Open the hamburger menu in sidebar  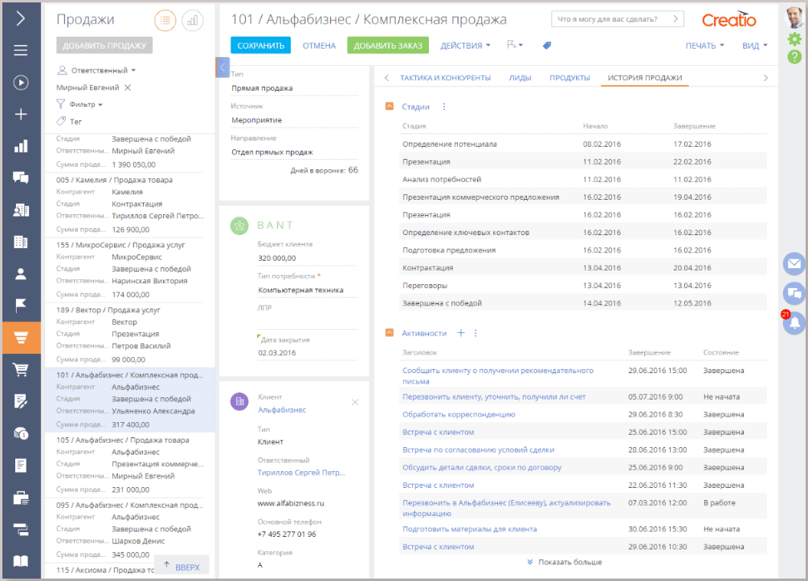[21, 51]
